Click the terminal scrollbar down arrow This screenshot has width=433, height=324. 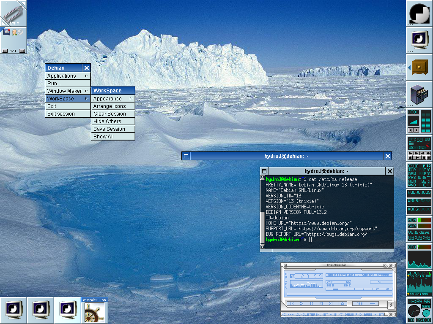click(x=263, y=245)
